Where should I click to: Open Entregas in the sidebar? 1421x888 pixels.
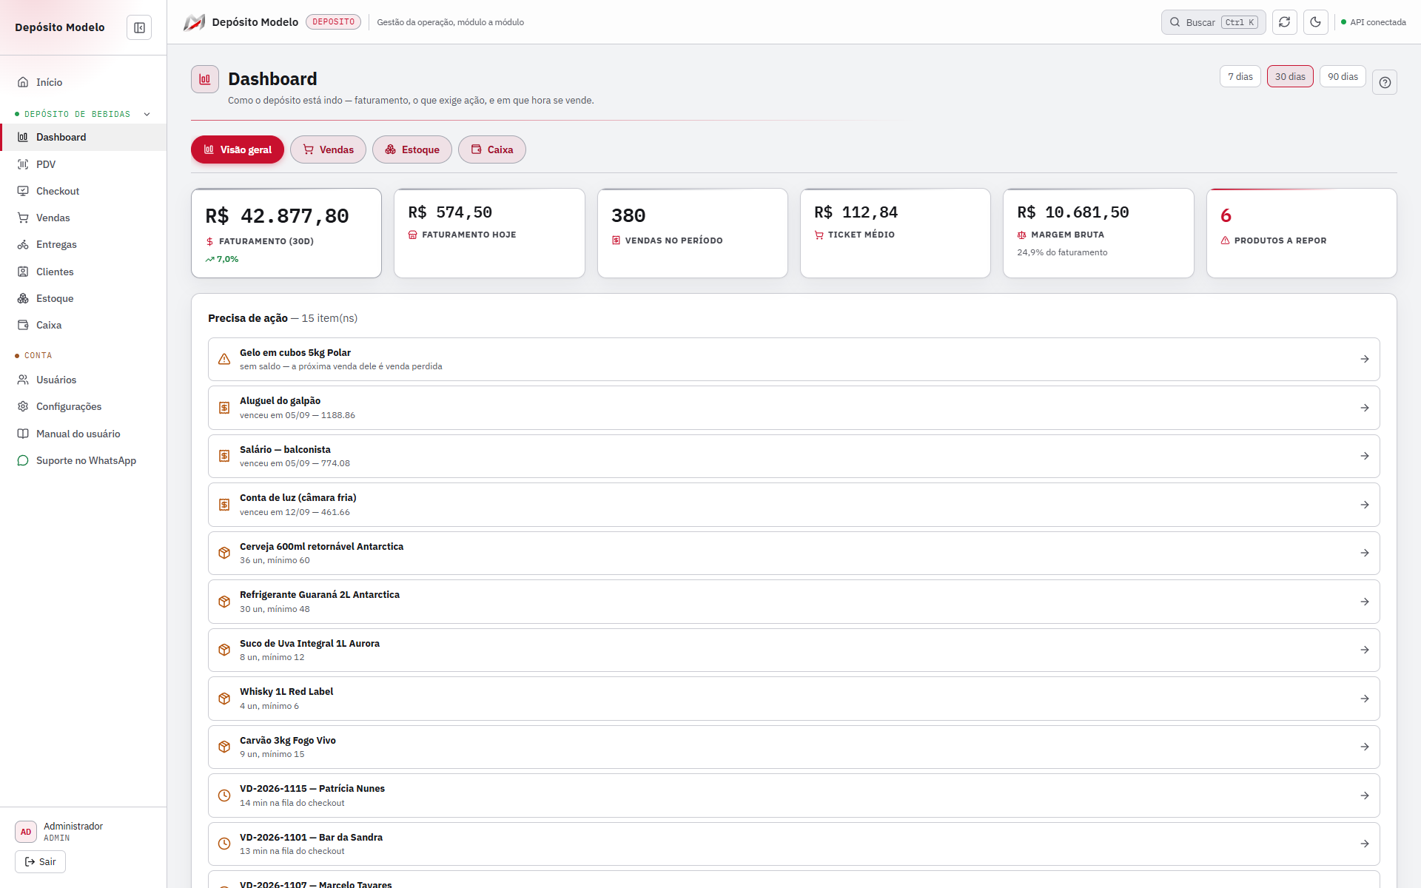tap(83, 244)
